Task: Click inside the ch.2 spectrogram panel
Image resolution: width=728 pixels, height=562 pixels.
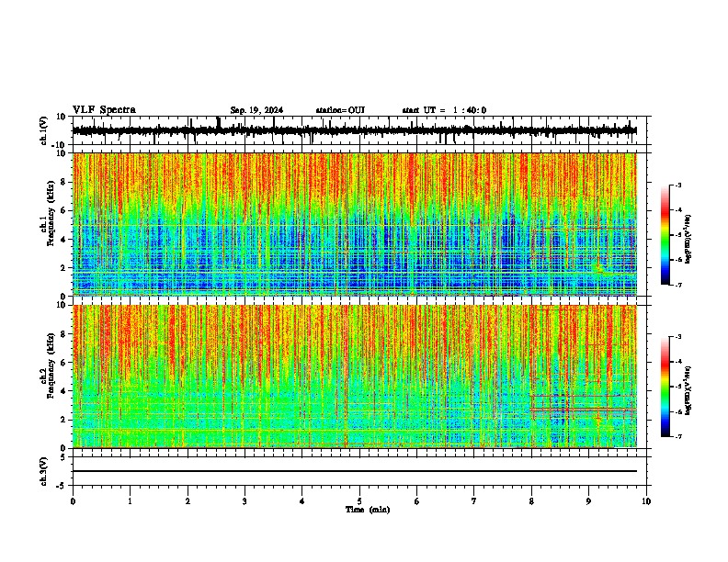Action: 354,377
